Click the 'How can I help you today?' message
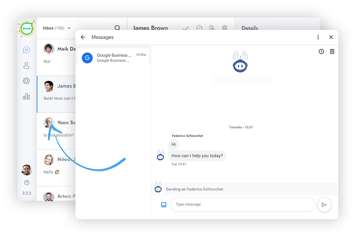355x235 pixels. (x=197, y=155)
